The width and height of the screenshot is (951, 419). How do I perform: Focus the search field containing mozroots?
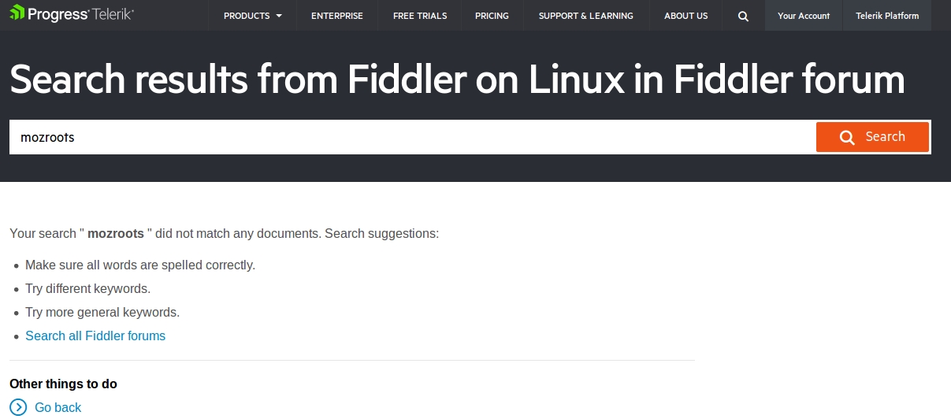click(x=410, y=137)
